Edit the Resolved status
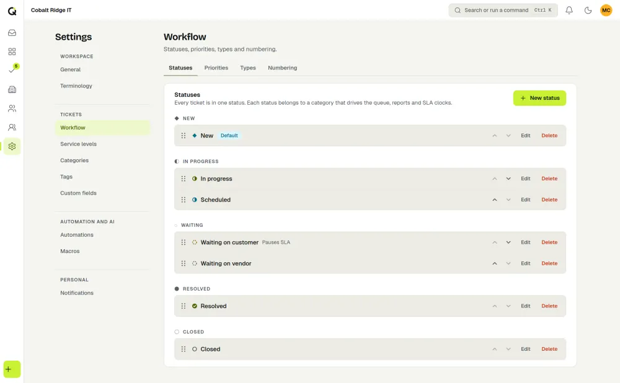Viewport: 620px width, 383px height. 526,306
